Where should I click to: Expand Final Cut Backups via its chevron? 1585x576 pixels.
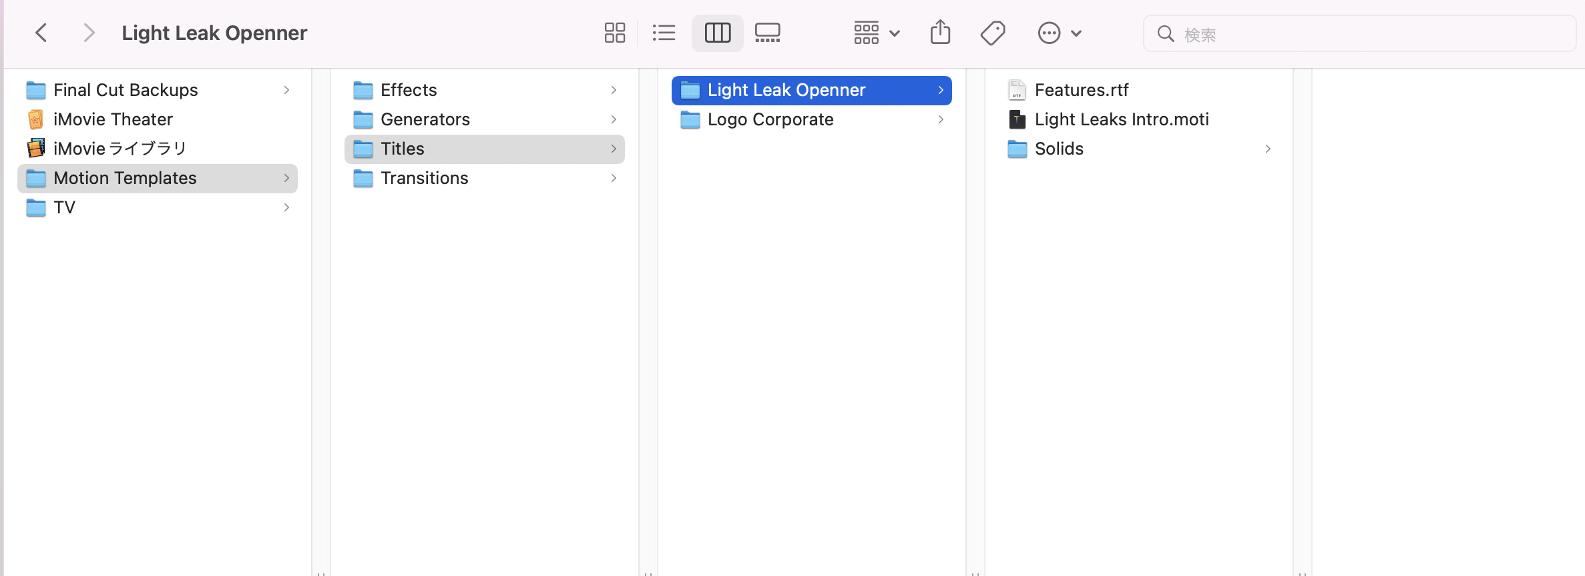coord(286,90)
